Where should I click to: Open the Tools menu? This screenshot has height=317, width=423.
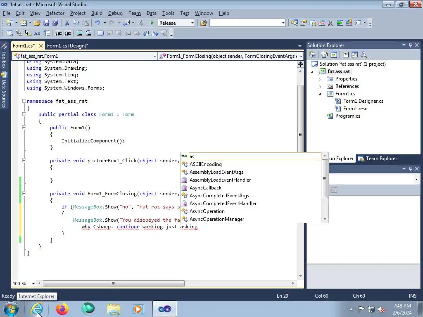tap(168, 13)
